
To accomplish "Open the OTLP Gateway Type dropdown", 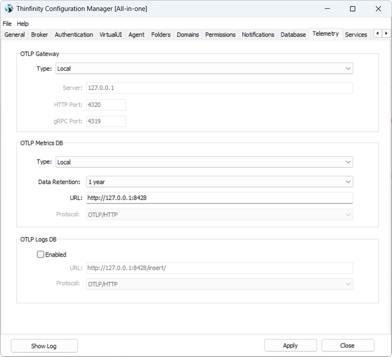I will 204,68.
